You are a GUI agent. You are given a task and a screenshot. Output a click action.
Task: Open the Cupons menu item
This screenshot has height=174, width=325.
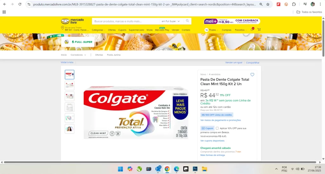(122, 30)
